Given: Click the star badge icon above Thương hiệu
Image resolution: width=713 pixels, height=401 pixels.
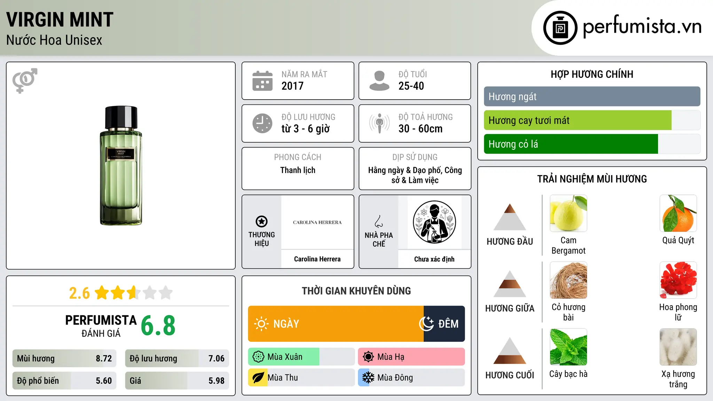Looking at the screenshot, I should point(261,221).
